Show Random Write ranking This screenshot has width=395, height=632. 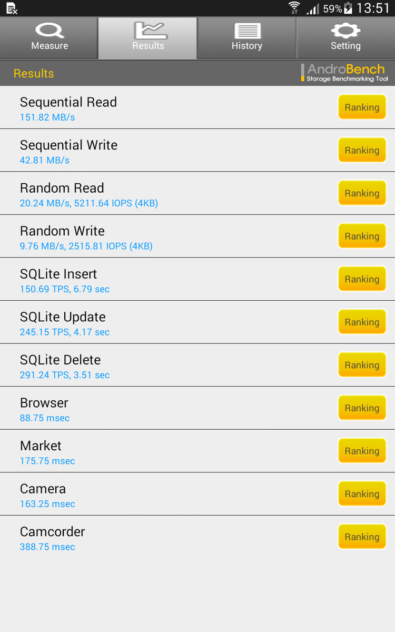point(362,236)
